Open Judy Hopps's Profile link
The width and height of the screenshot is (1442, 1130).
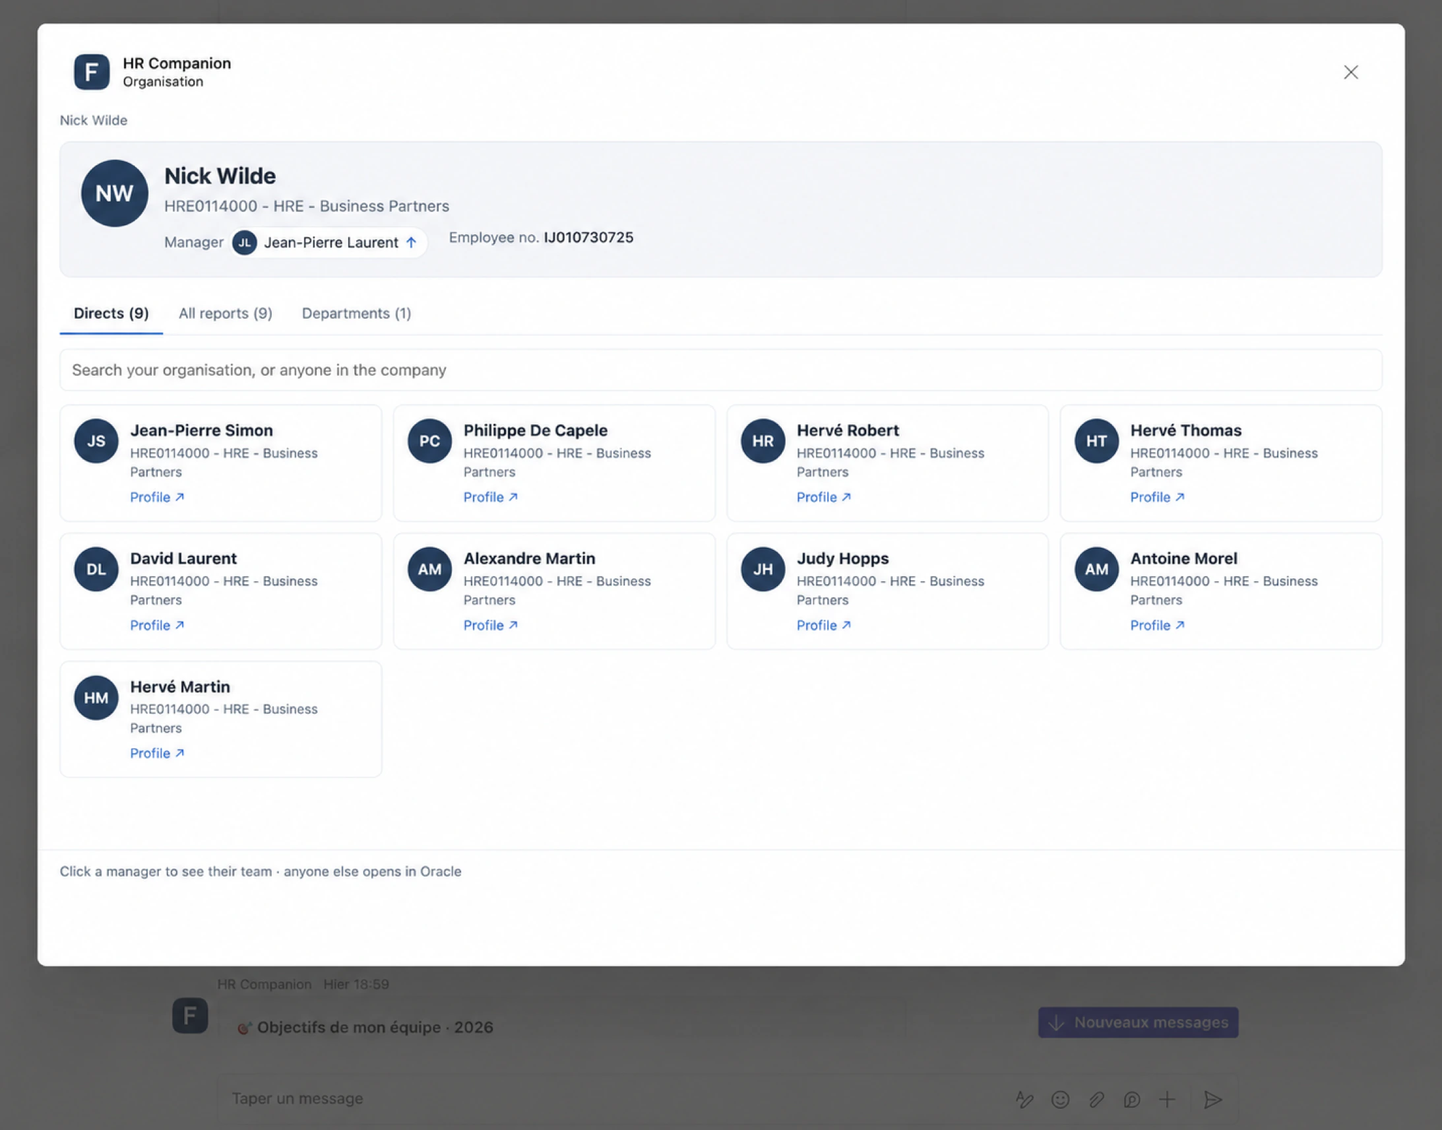824,625
